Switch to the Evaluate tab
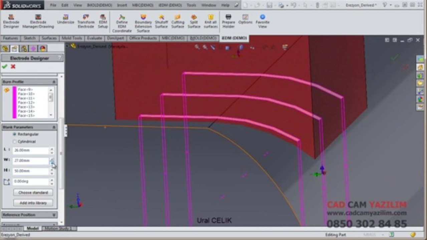 coord(94,38)
